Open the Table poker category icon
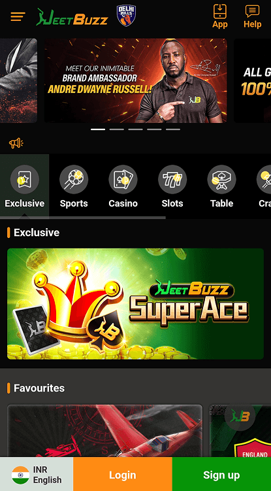 tap(221, 179)
